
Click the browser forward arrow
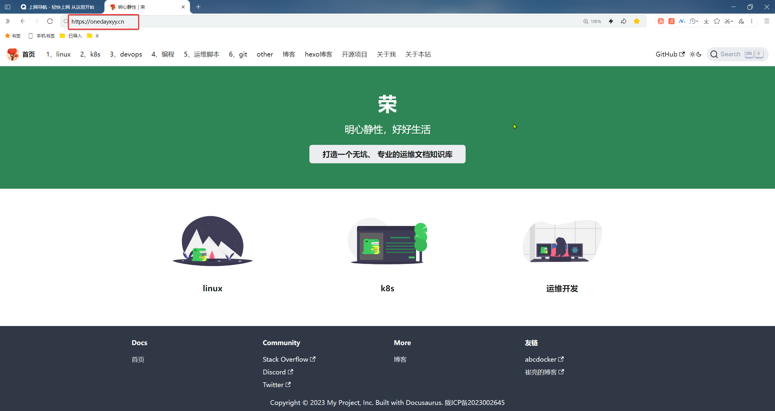(36, 21)
